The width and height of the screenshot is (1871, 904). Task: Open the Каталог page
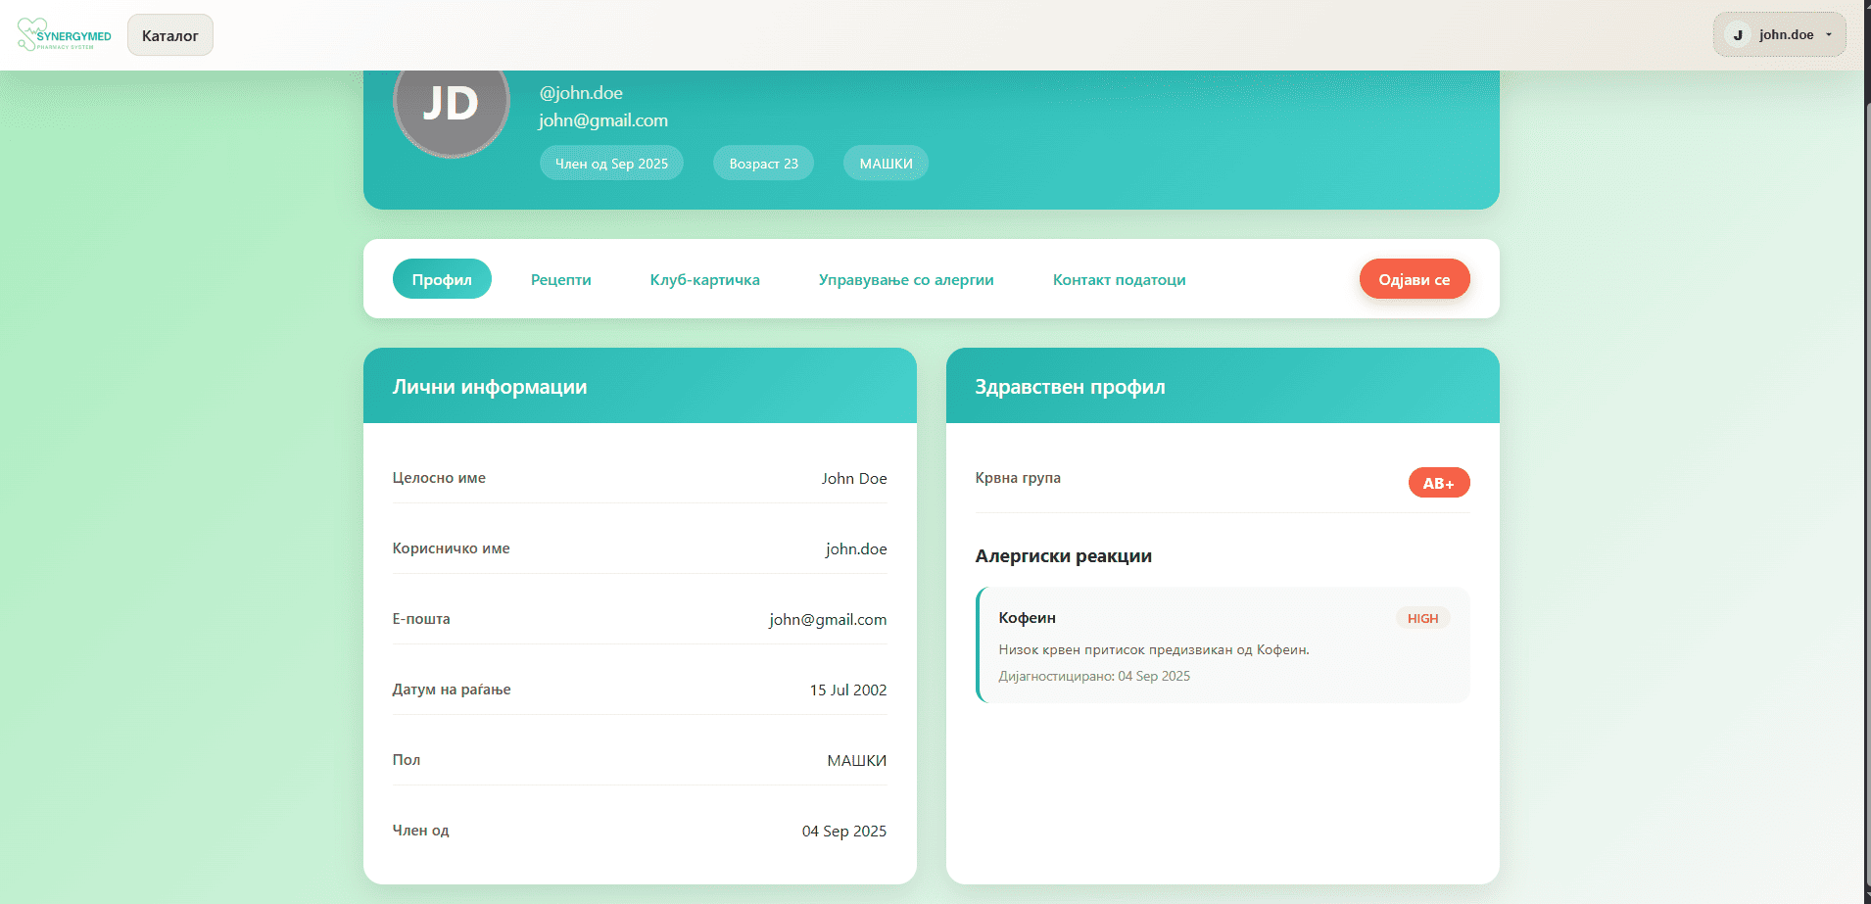169,35
